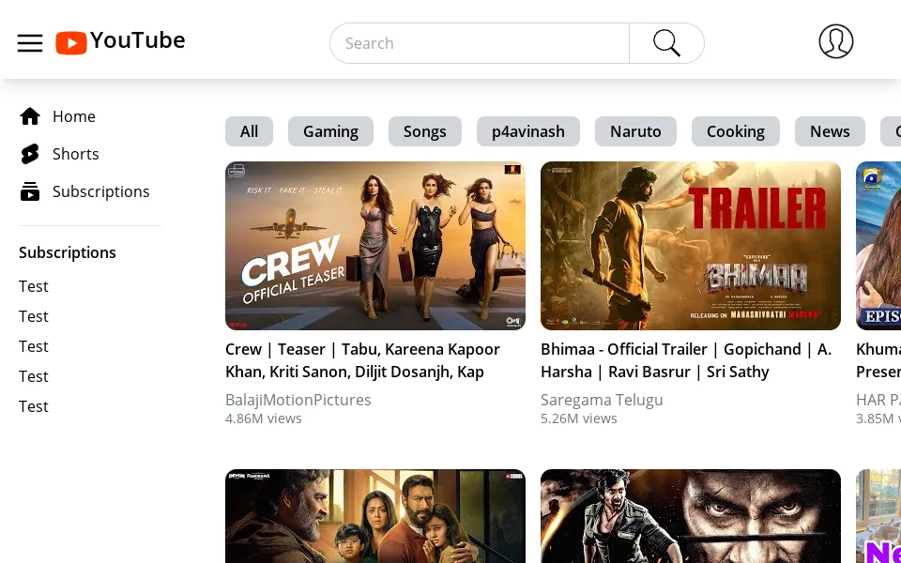Select the All filter chip

(249, 131)
